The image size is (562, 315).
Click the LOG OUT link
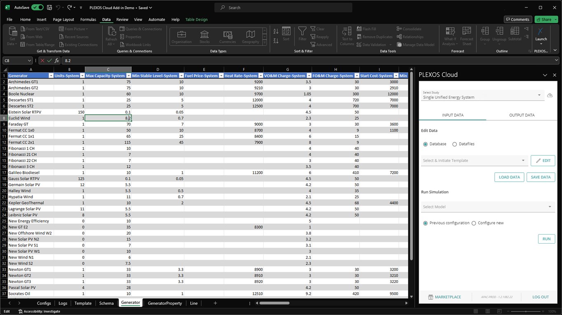tap(541, 297)
